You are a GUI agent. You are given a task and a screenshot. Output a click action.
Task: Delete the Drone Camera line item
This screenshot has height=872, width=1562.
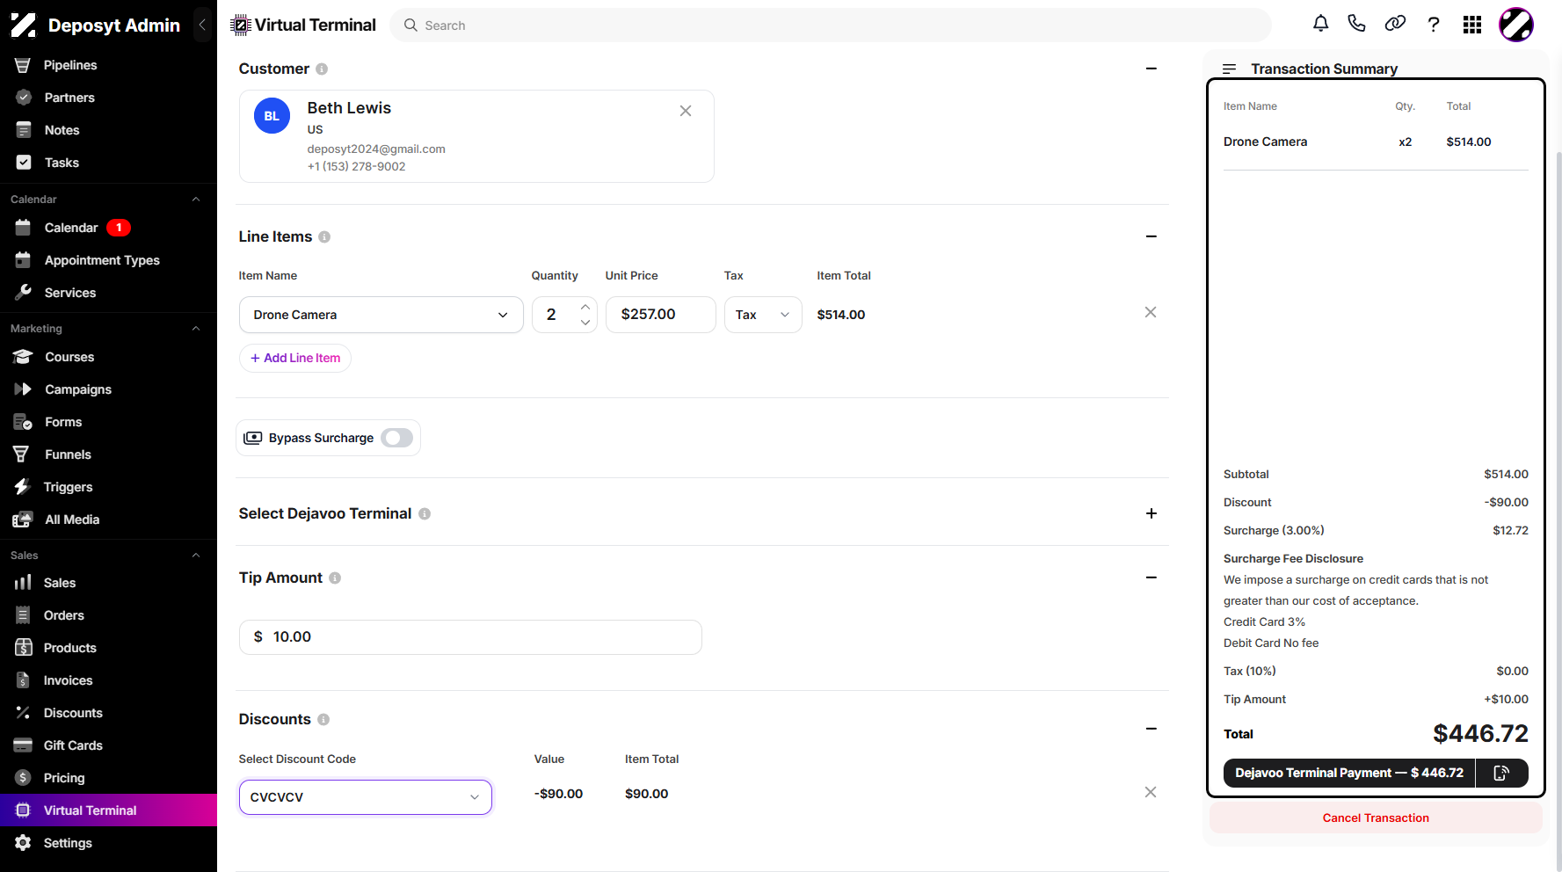tap(1151, 312)
